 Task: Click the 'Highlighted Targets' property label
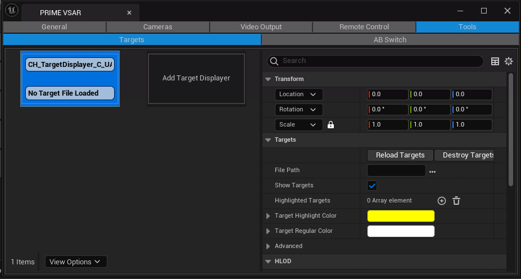pos(302,200)
